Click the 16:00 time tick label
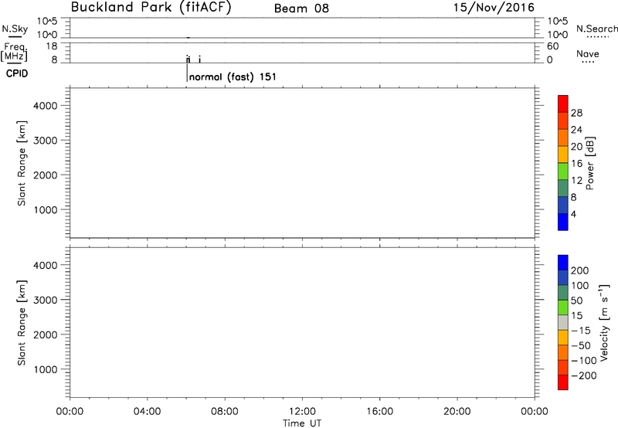 tap(379, 412)
